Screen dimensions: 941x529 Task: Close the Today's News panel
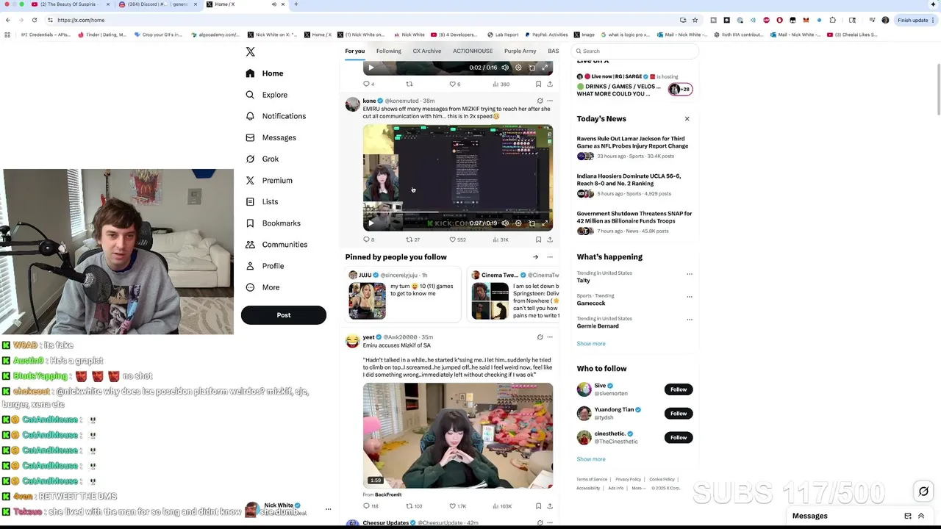click(x=687, y=118)
